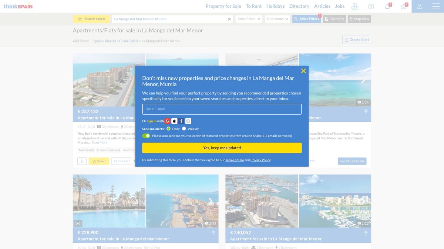The height and width of the screenshot is (249, 444).
Task: Advance the listing photo carousel arrow
Action: click(363, 80)
